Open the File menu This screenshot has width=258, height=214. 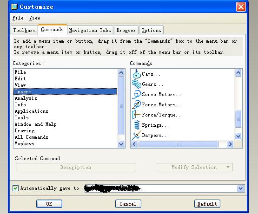tap(18, 18)
